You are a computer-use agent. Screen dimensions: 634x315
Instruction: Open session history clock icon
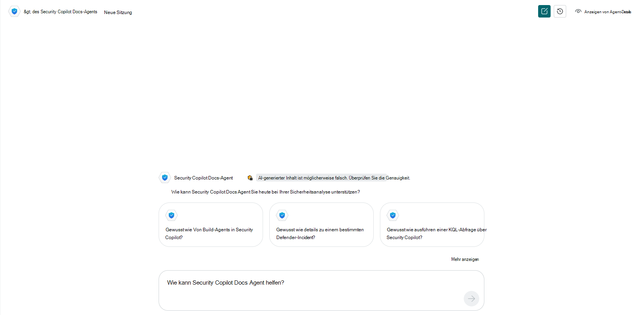[560, 11]
